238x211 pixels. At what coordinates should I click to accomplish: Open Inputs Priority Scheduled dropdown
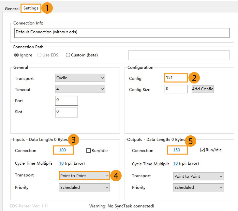(x=84, y=187)
